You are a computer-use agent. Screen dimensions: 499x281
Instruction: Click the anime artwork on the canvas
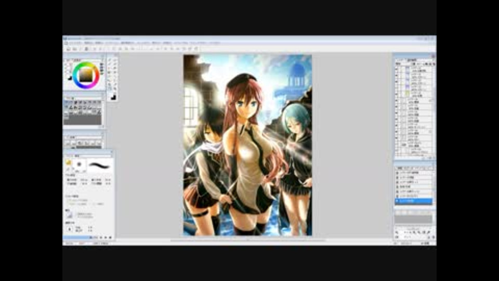[x=247, y=145]
